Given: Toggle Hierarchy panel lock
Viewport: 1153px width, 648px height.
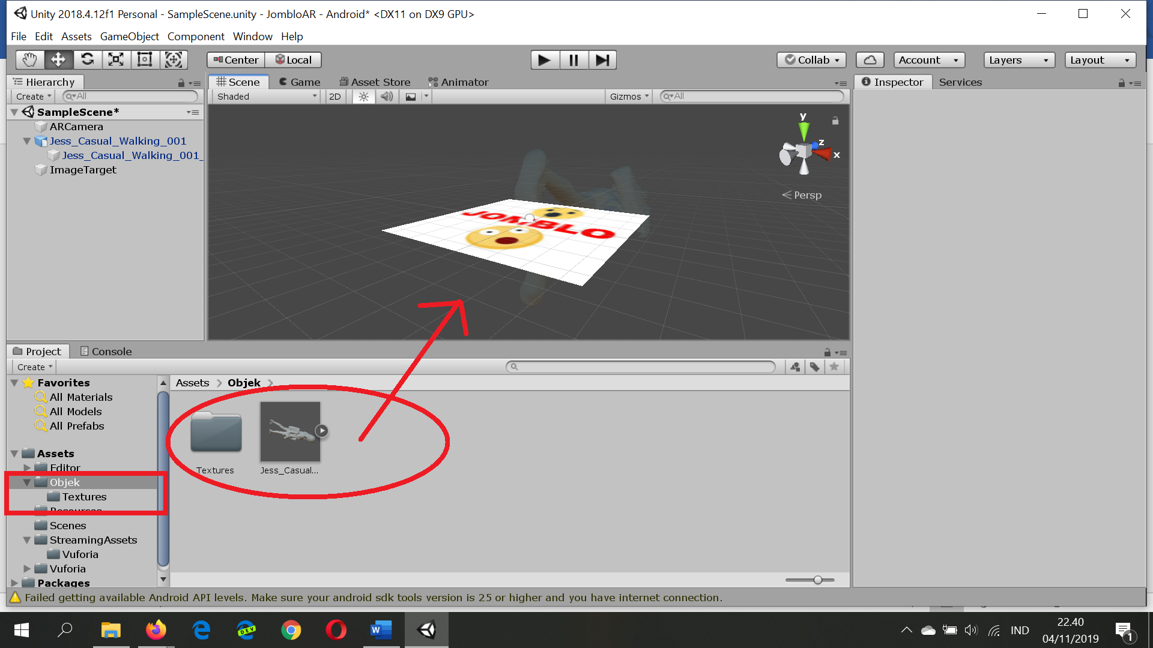Looking at the screenshot, I should 181,83.
